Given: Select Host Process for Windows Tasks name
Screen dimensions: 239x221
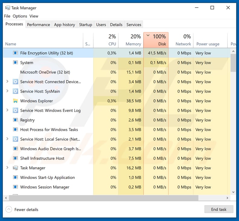Looking at the screenshot, I should 49,130.
